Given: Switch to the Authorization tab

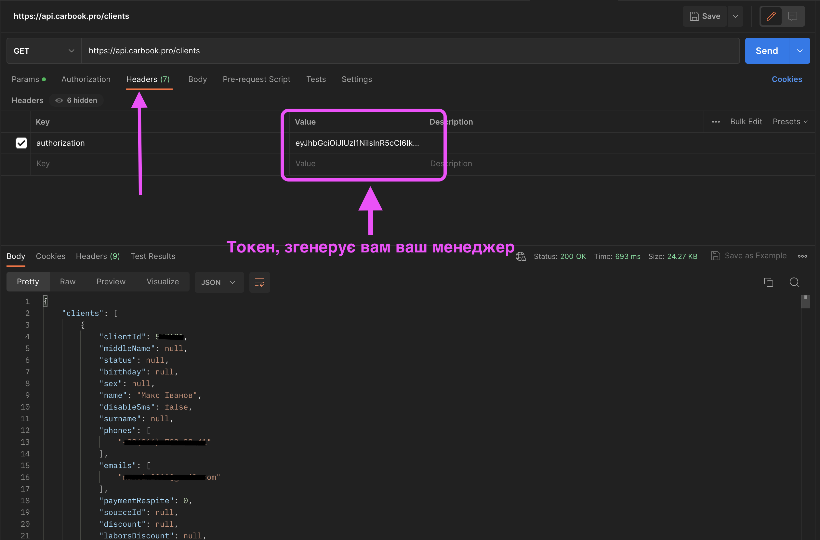Looking at the screenshot, I should pos(86,79).
